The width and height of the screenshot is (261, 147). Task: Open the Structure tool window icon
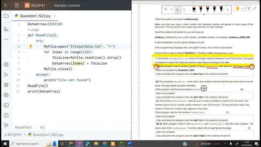click(6, 29)
